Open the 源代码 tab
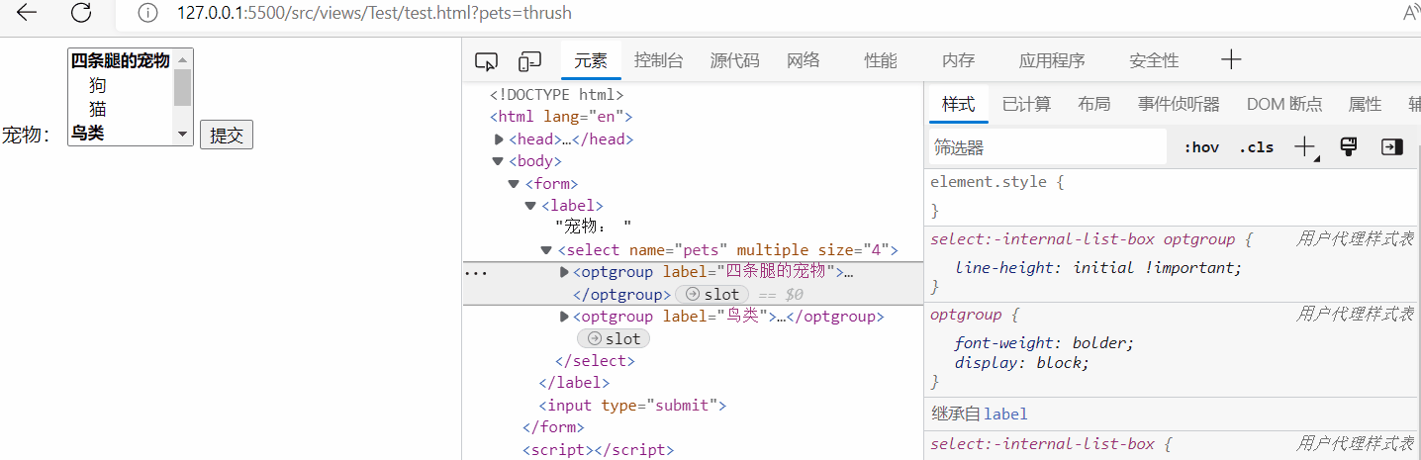 [x=735, y=60]
